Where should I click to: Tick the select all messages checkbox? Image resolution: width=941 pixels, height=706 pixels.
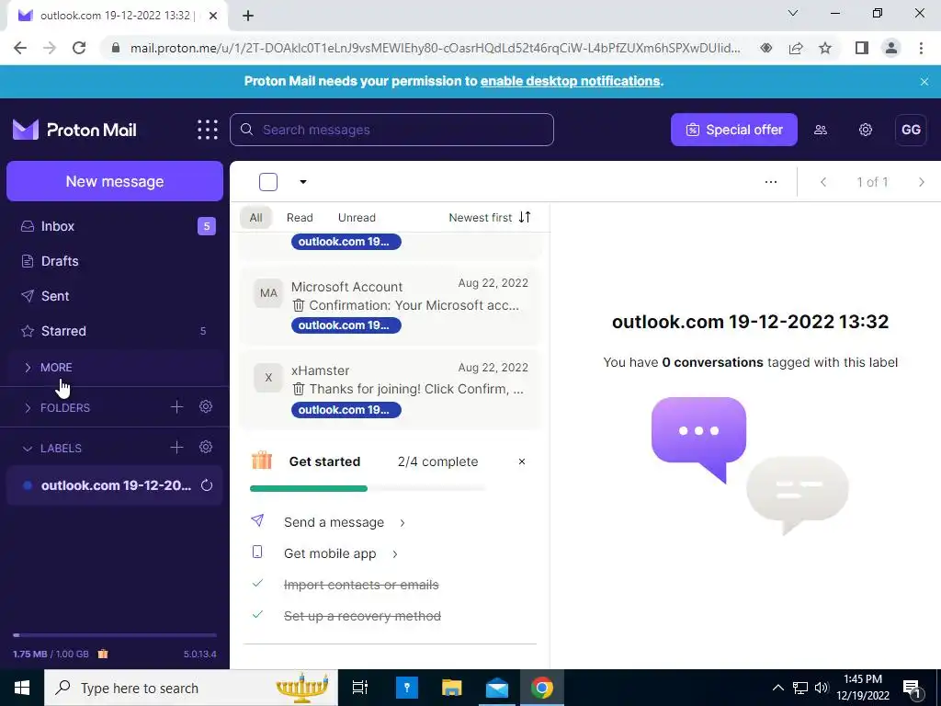pyautogui.click(x=268, y=182)
